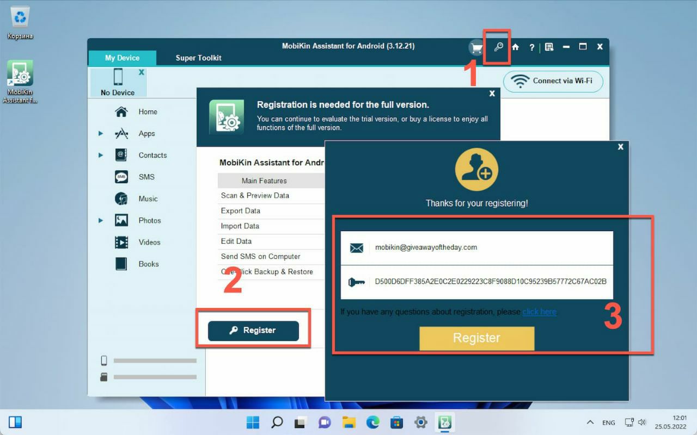Open Task View on the taskbar
The image size is (697, 435).
tap(301, 422)
